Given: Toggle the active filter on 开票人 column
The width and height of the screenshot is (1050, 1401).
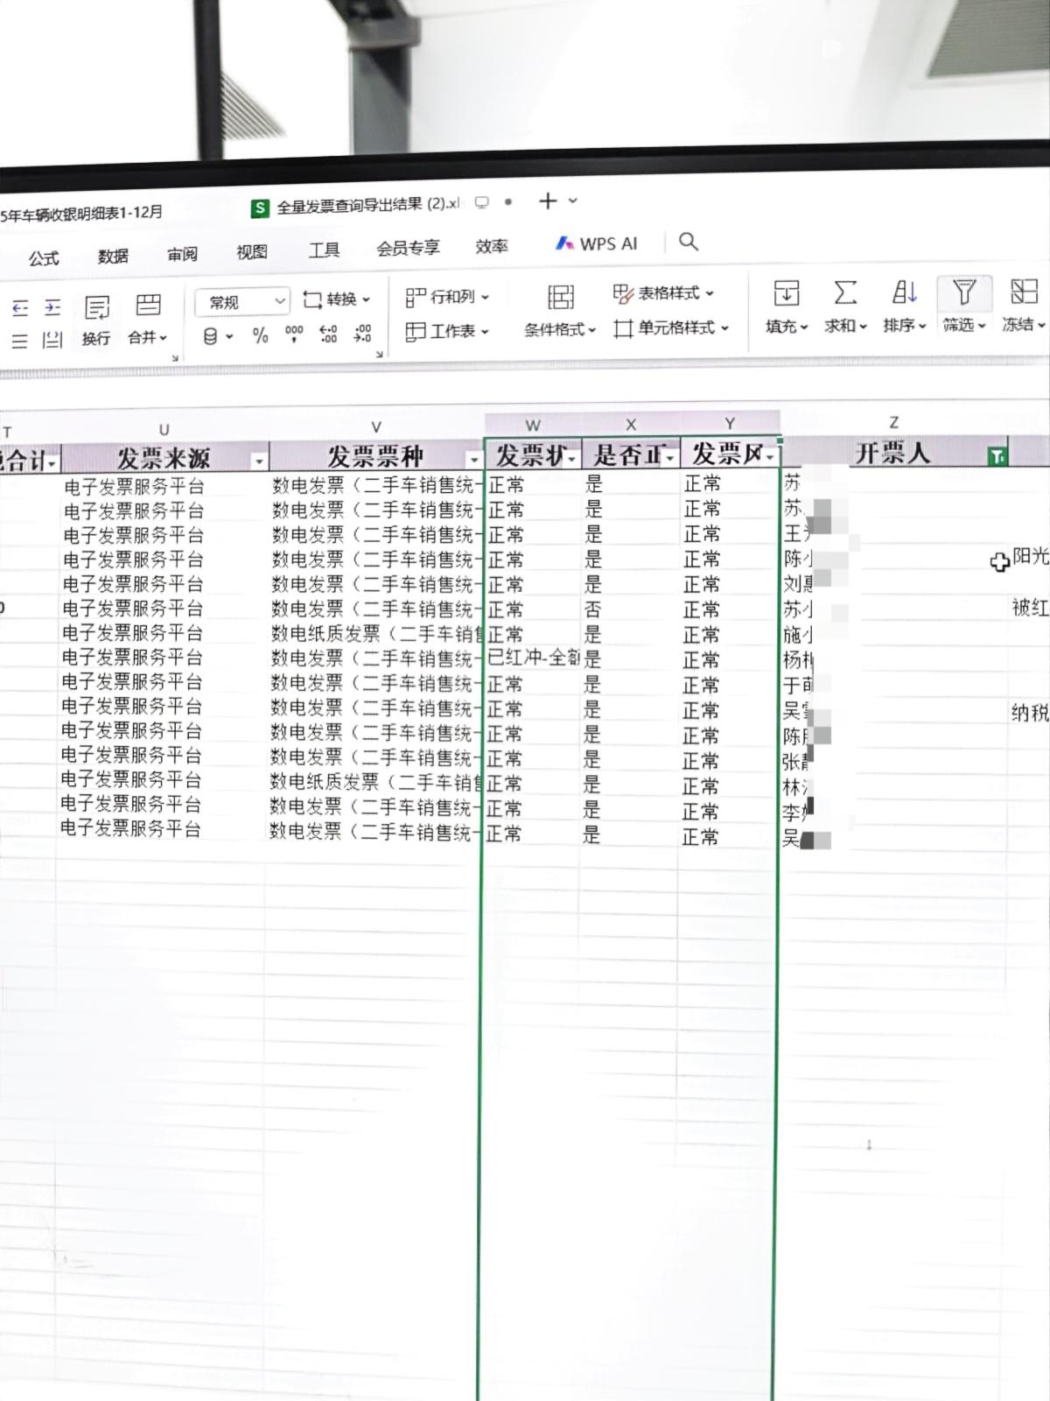Looking at the screenshot, I should [996, 455].
